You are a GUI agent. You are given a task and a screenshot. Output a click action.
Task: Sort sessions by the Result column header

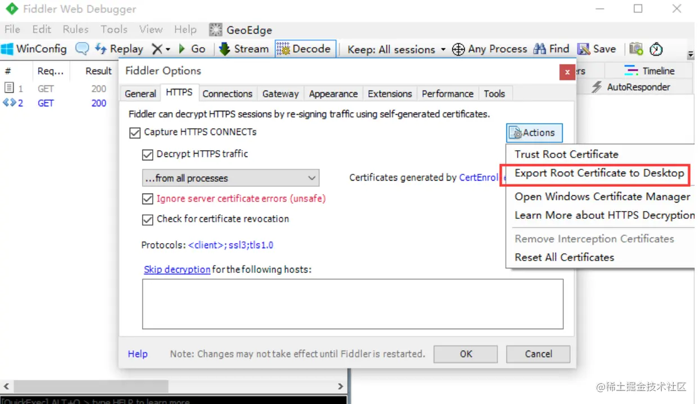pyautogui.click(x=99, y=71)
